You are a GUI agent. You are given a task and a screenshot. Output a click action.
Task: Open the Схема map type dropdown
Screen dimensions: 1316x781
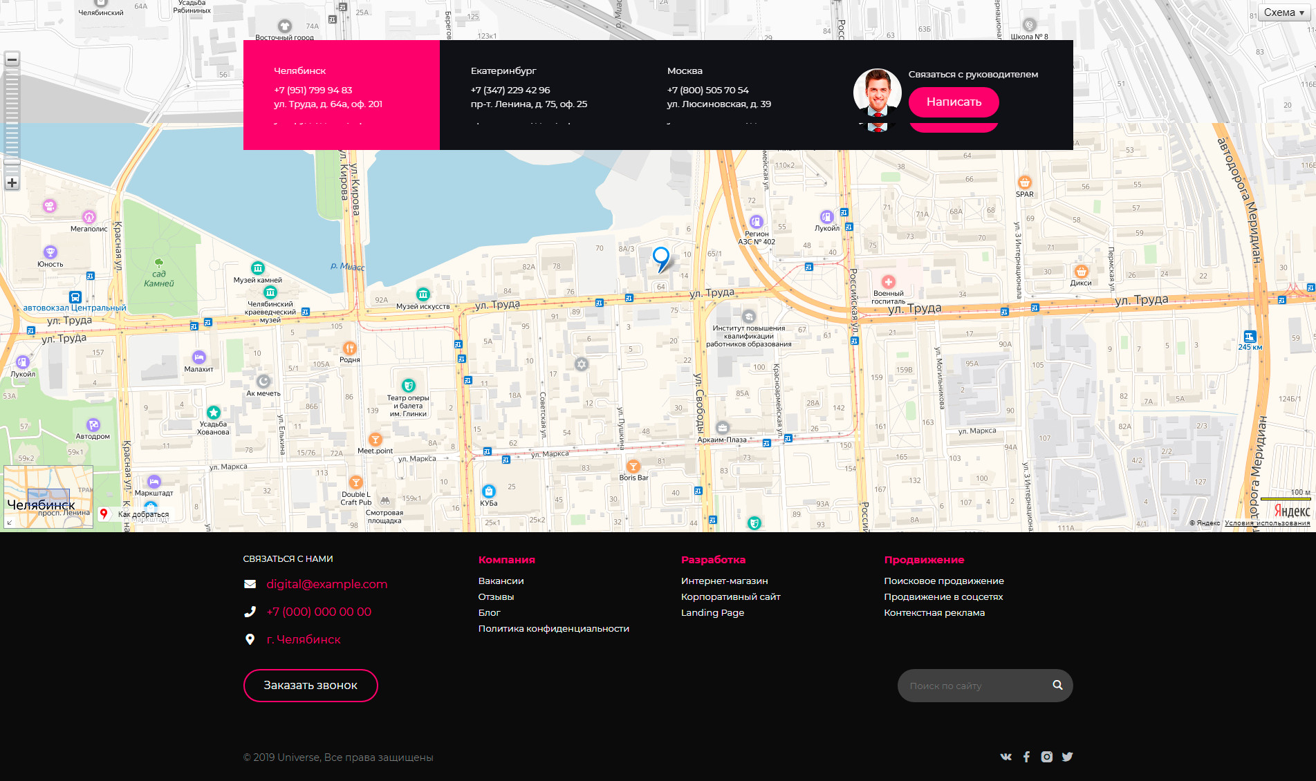coord(1284,12)
